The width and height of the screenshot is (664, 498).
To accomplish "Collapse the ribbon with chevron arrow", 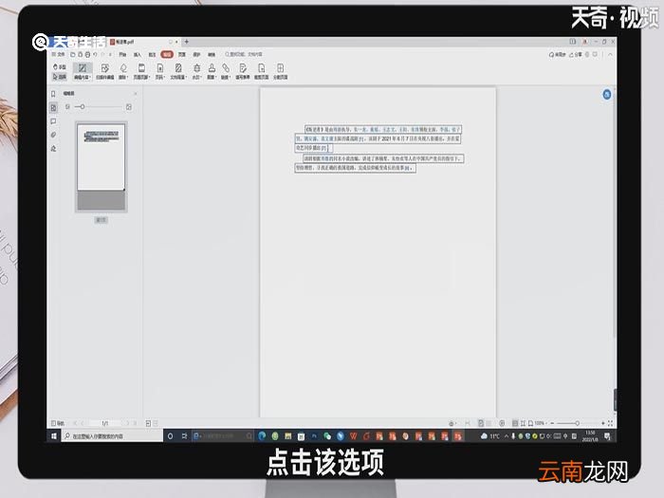I will (610, 55).
